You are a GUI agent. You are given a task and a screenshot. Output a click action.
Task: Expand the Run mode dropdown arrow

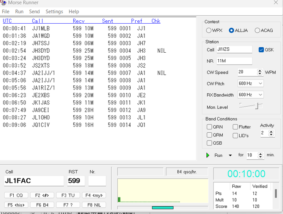point(230,156)
